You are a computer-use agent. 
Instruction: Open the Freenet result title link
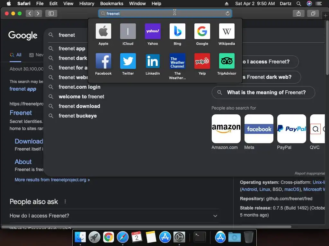pos(21,113)
